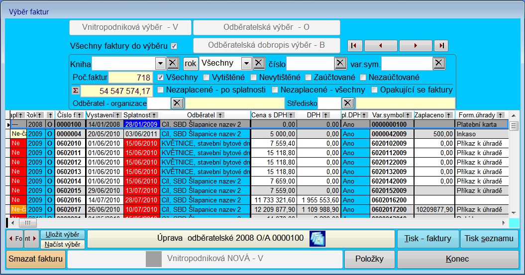Screen dimensions: 525x275
Task: Go to next record arrow button
Action: point(416,46)
